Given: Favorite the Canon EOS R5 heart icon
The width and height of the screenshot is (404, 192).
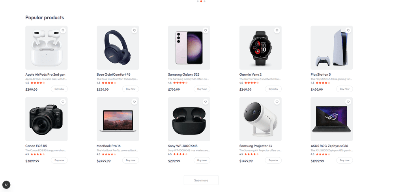Looking at the screenshot, I should point(63,102).
